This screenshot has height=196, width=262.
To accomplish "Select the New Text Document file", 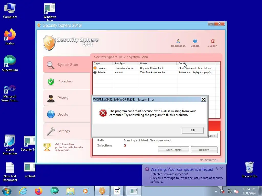I will [10, 172].
